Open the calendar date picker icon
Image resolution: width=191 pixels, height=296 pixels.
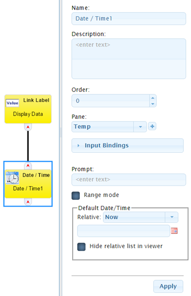click(174, 231)
